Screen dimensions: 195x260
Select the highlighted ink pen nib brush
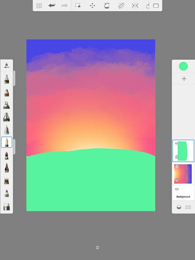pos(7,142)
